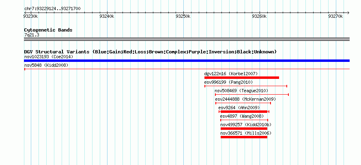Click the blue nsv1023193 gain bar
The width and height of the screenshot is (361, 165).
tap(187, 61)
